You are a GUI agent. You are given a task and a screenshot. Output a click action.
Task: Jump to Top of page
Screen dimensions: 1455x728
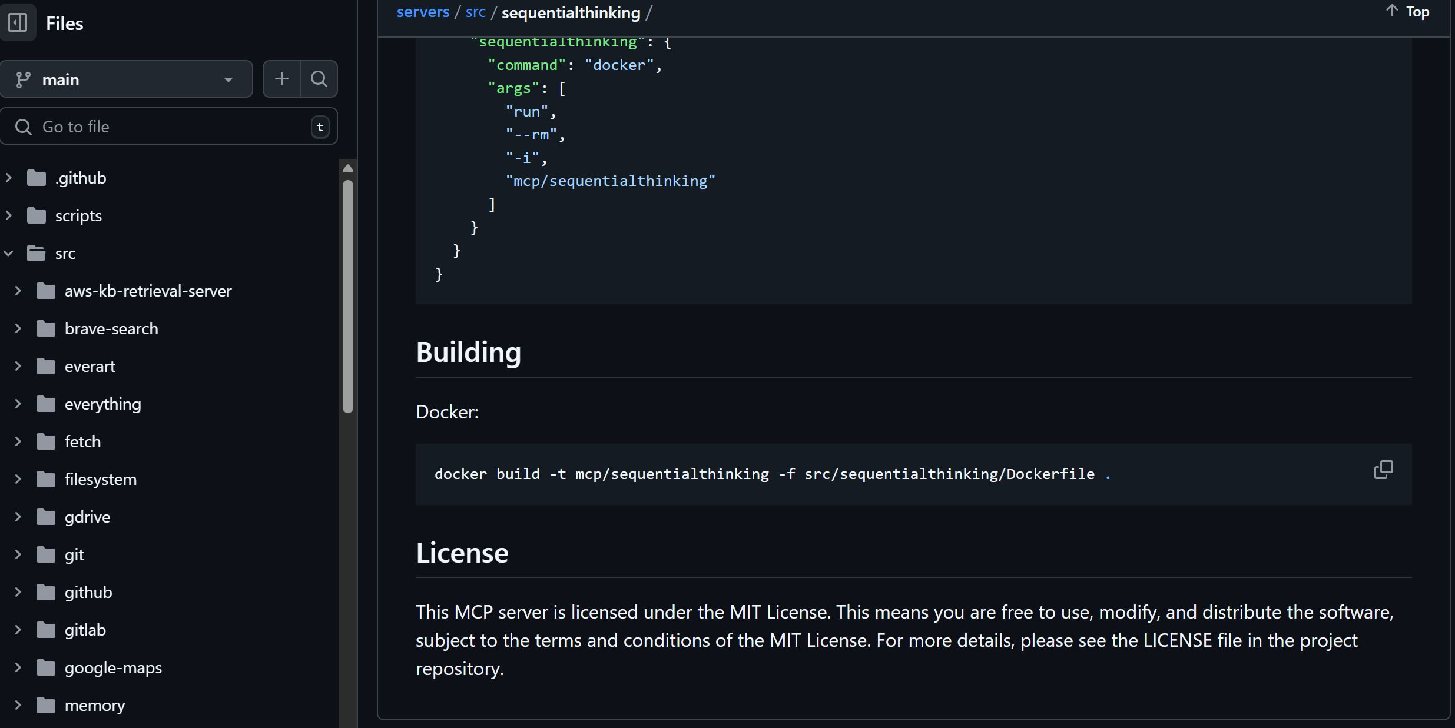click(1408, 12)
